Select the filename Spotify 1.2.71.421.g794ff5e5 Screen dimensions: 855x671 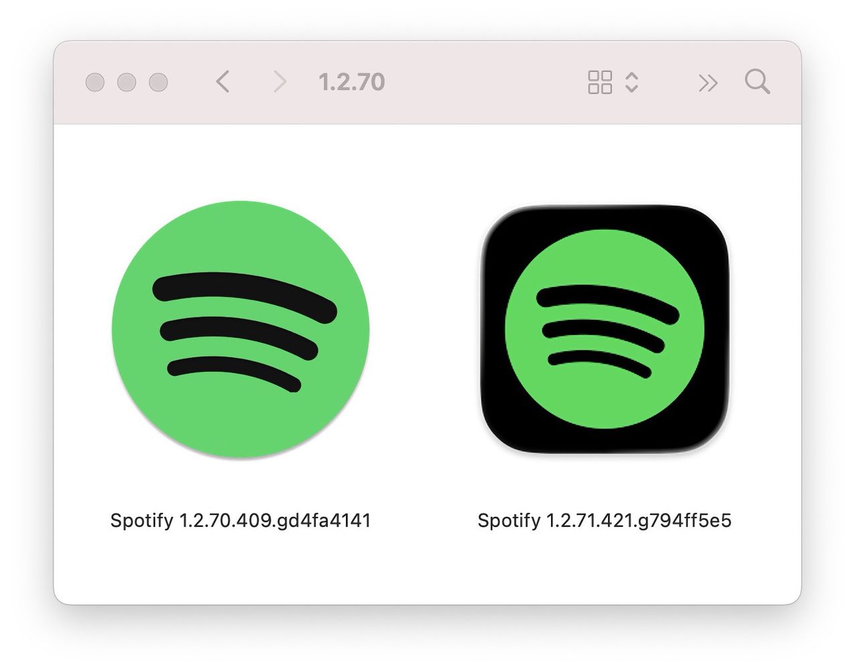click(x=605, y=520)
